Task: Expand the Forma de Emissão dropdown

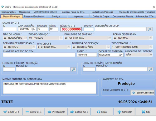Action: pyautogui.click(x=151, y=38)
